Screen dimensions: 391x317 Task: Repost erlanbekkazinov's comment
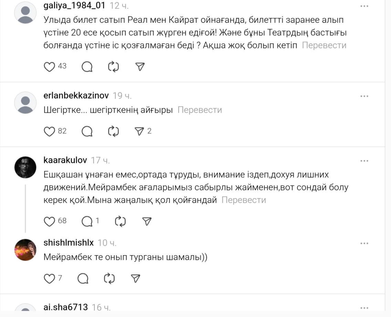coord(113,131)
